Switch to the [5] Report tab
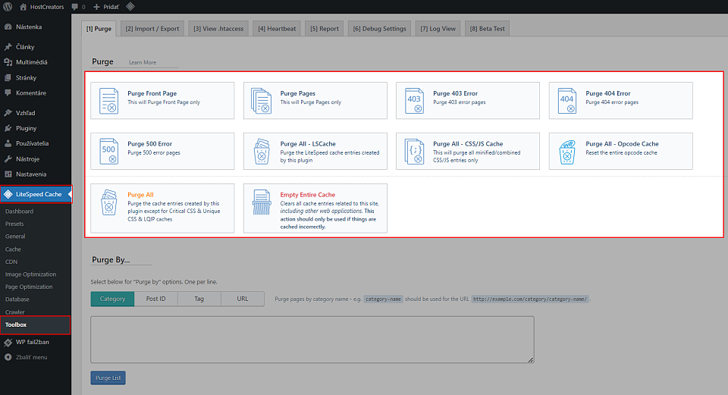Image resolution: width=728 pixels, height=395 pixels. [325, 28]
